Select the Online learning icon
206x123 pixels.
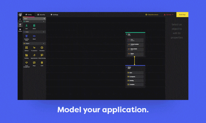tap(42, 55)
